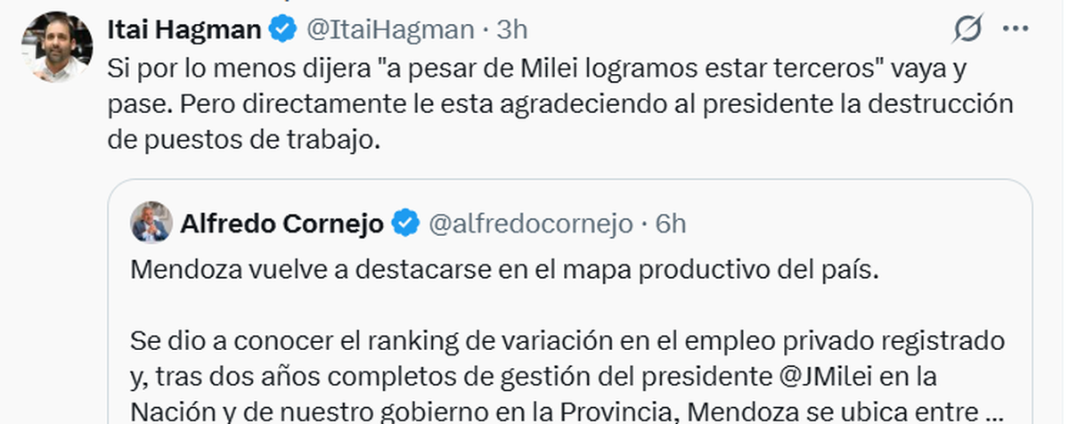Click the Alfredo Cornejo display name
Image resolution: width=1069 pixels, height=424 pixels.
pos(282,224)
